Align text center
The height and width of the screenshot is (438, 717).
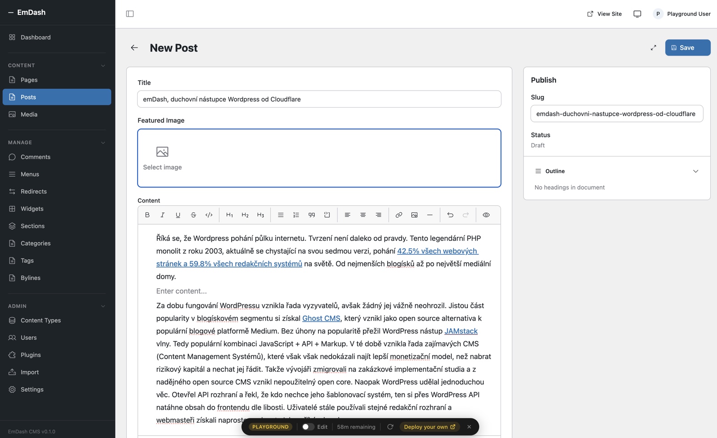(363, 215)
